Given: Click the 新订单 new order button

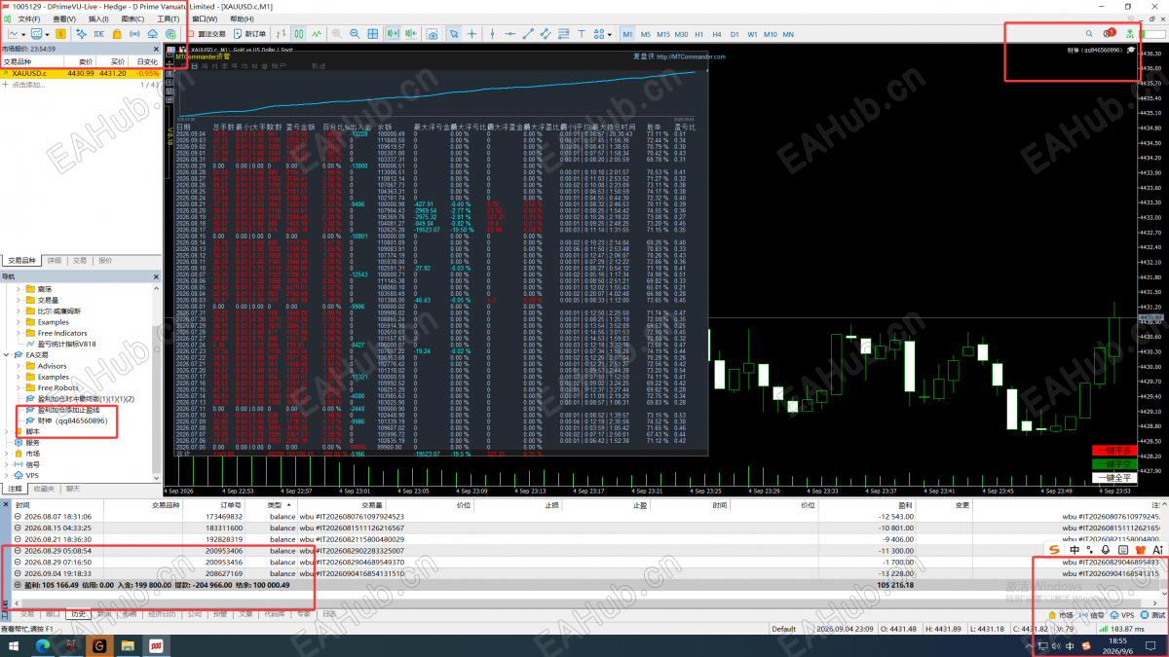Looking at the screenshot, I should pos(249,34).
